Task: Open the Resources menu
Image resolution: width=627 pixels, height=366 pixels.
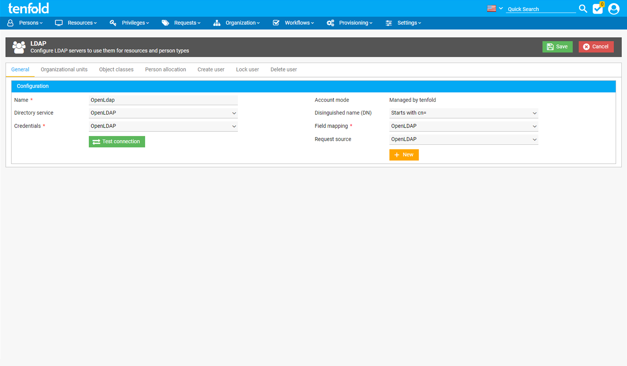Action: coord(82,23)
